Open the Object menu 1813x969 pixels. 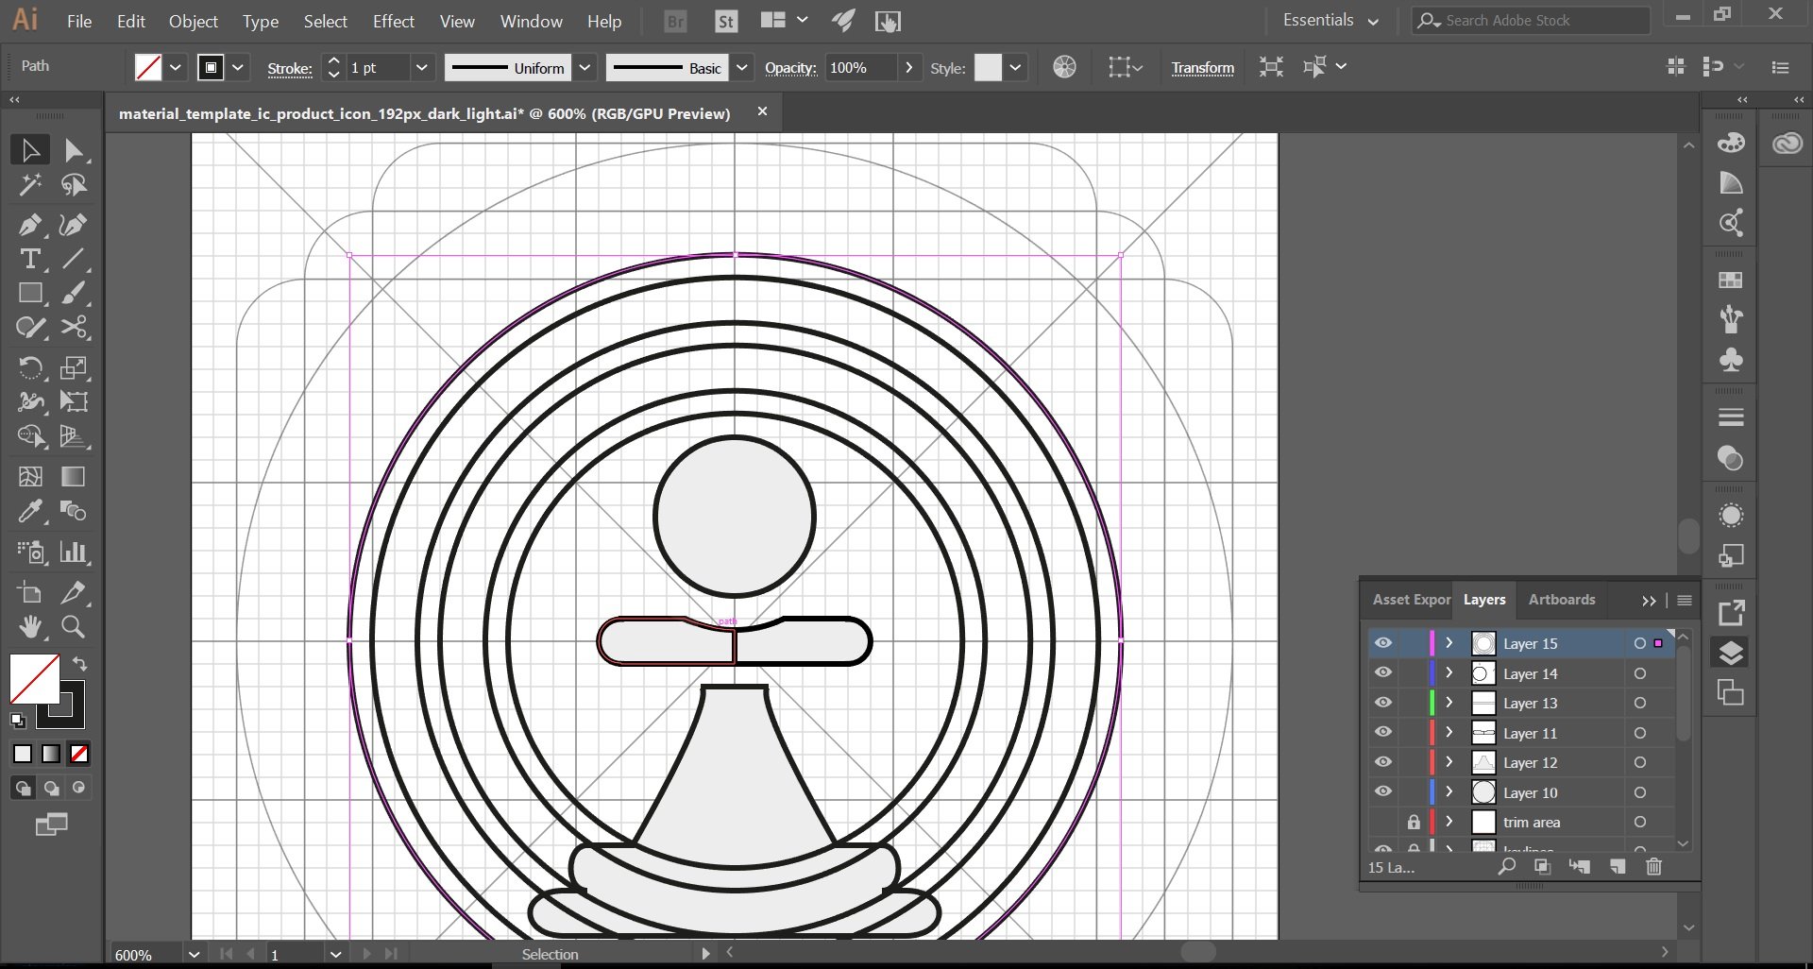click(x=194, y=21)
